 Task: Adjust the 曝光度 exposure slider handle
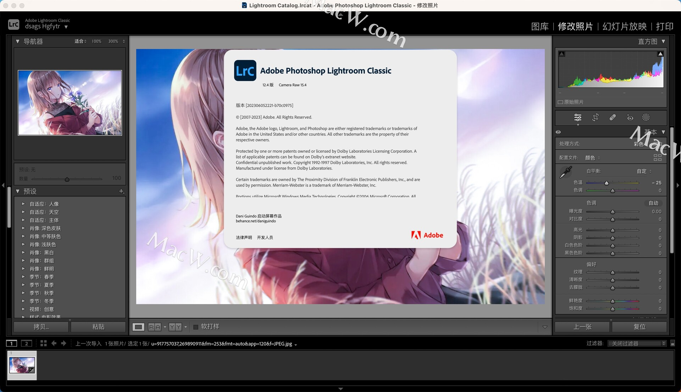[x=613, y=212]
